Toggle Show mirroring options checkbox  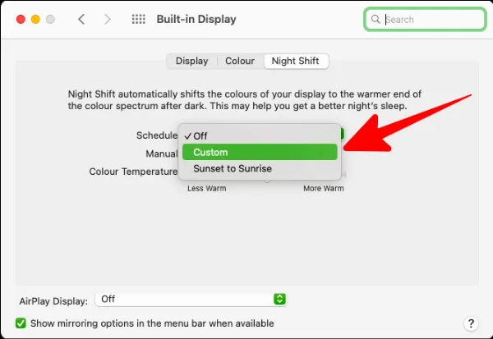point(21,323)
